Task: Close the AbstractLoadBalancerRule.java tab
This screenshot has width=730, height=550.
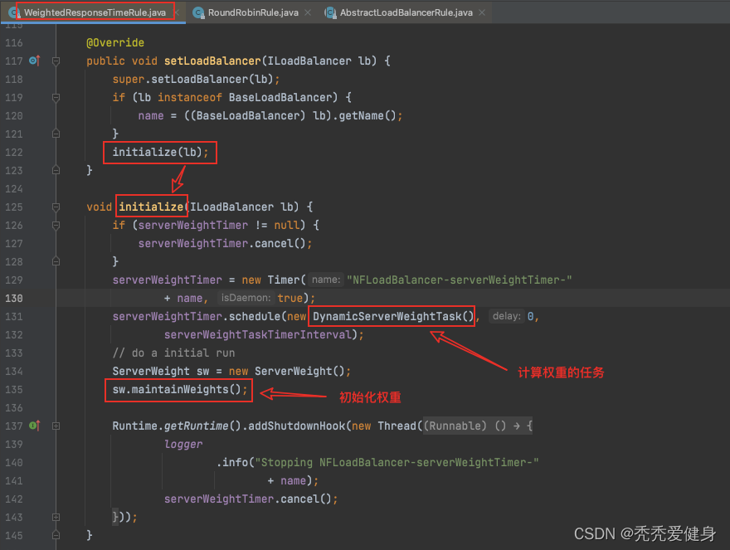Action: click(482, 12)
